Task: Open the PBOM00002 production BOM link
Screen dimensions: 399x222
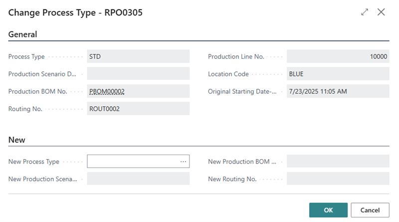Action: tap(107, 91)
